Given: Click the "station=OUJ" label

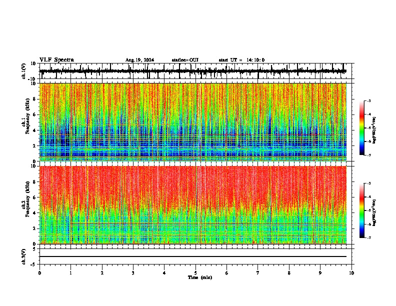Looking at the screenshot, I should (x=185, y=60).
